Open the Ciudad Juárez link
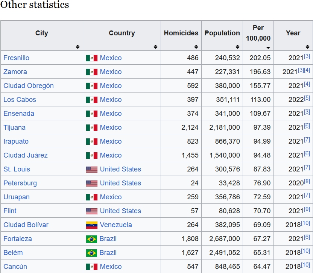This screenshot has width=313, height=273. [x=26, y=155]
